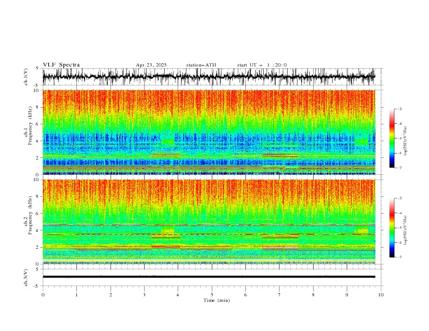Click the "3" tick on the time axis
Screen dimensions: 429x331
(144, 295)
